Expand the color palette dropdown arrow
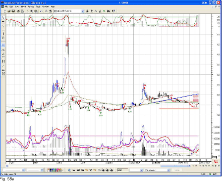This screenshot has width=222, height=182. tap(63, 170)
